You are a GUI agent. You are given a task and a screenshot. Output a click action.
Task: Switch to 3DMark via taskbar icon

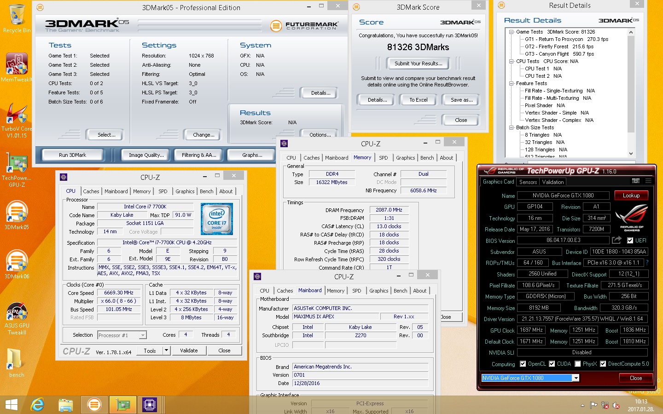point(94,405)
